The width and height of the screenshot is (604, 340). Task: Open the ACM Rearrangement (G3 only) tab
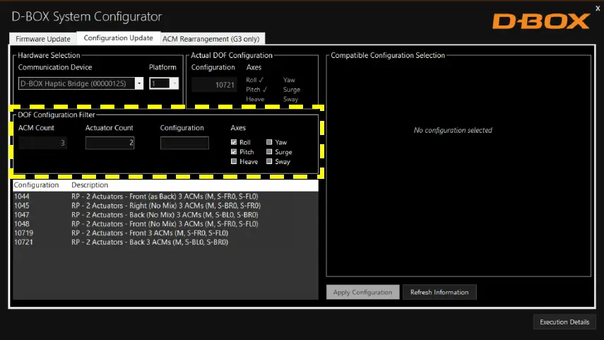point(211,39)
